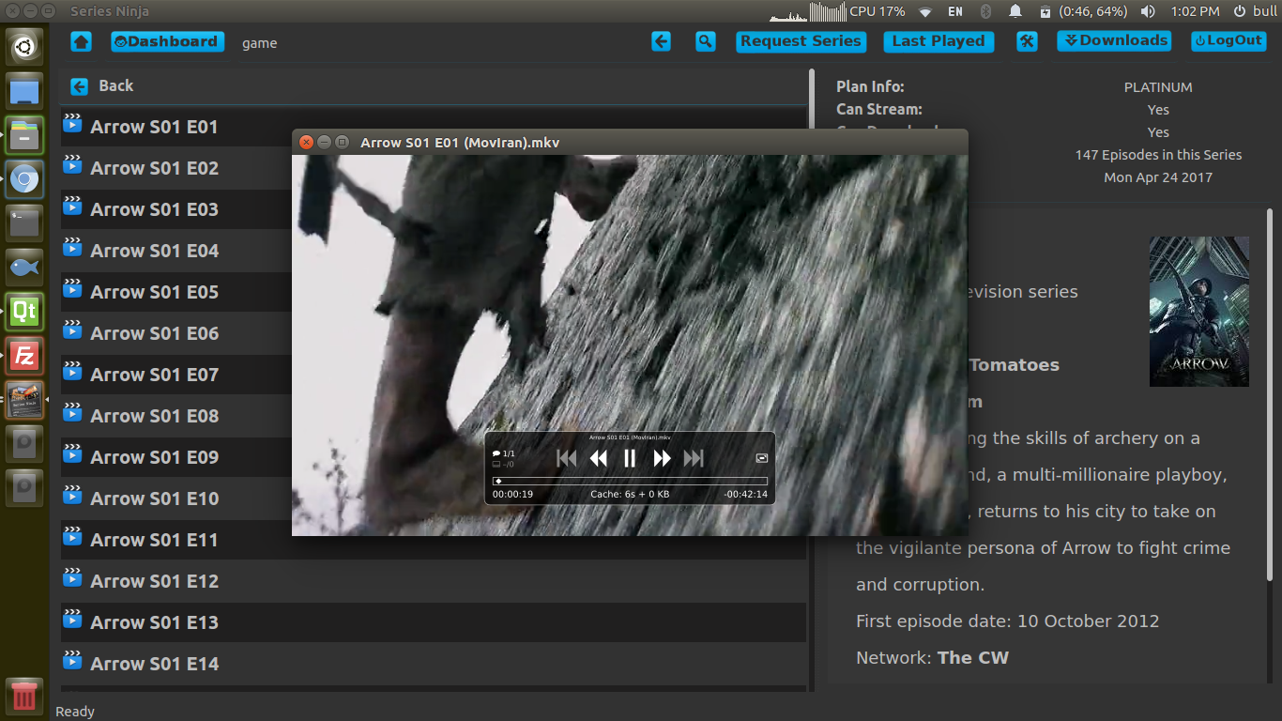Open the tools wrench settings icon

tap(1027, 41)
